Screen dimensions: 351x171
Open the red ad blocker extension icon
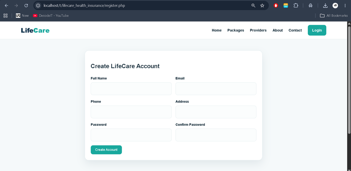tap(276, 5)
